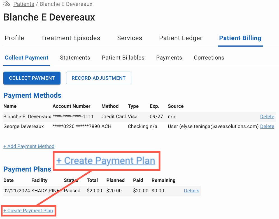
Task: Select the Collect Payment sub-tab
Action: (26, 58)
